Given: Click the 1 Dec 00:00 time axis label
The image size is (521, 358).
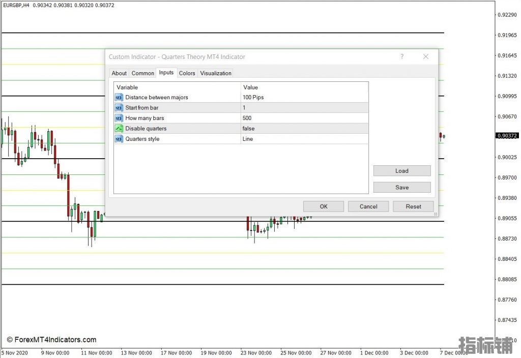Looking at the screenshot, I should pos(374,353).
